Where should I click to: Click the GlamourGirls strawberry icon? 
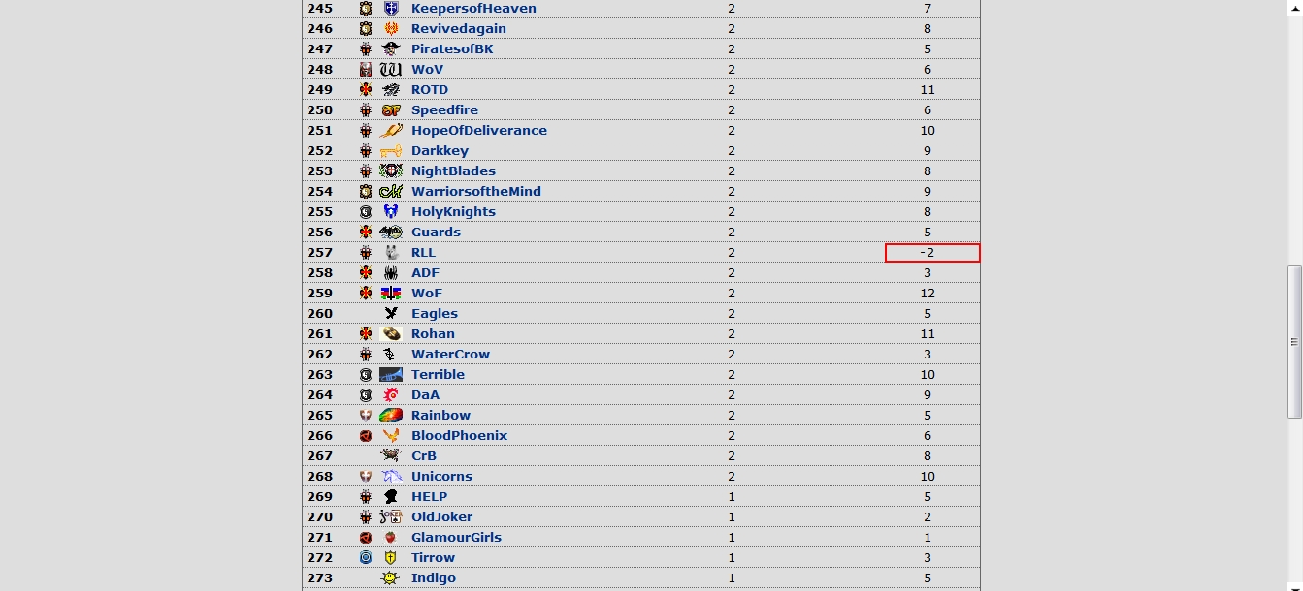point(391,538)
